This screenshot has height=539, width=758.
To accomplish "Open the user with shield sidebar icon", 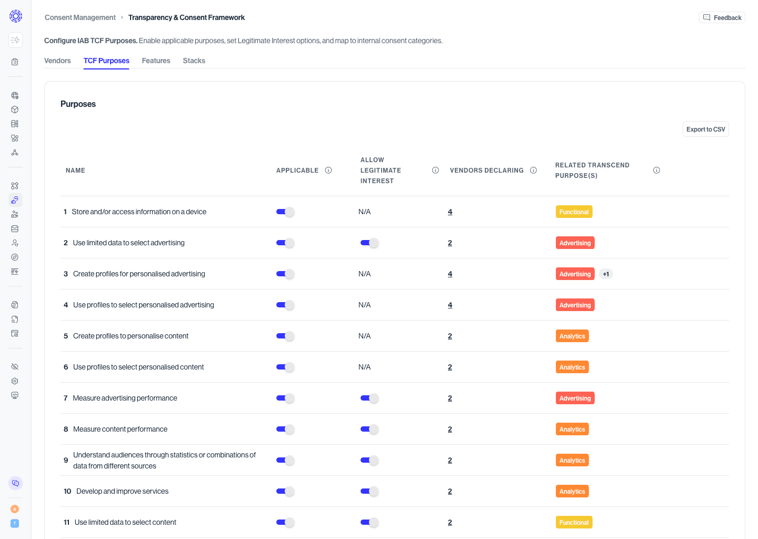I will [15, 243].
